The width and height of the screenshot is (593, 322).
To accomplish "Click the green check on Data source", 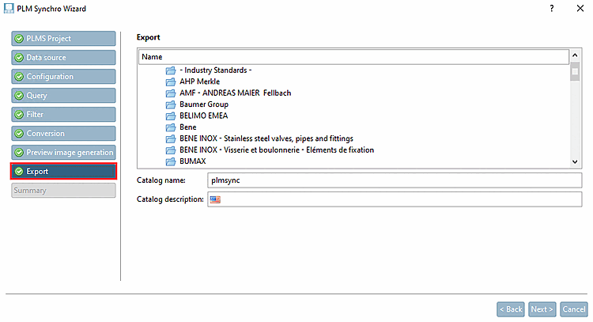I will pyautogui.click(x=19, y=58).
